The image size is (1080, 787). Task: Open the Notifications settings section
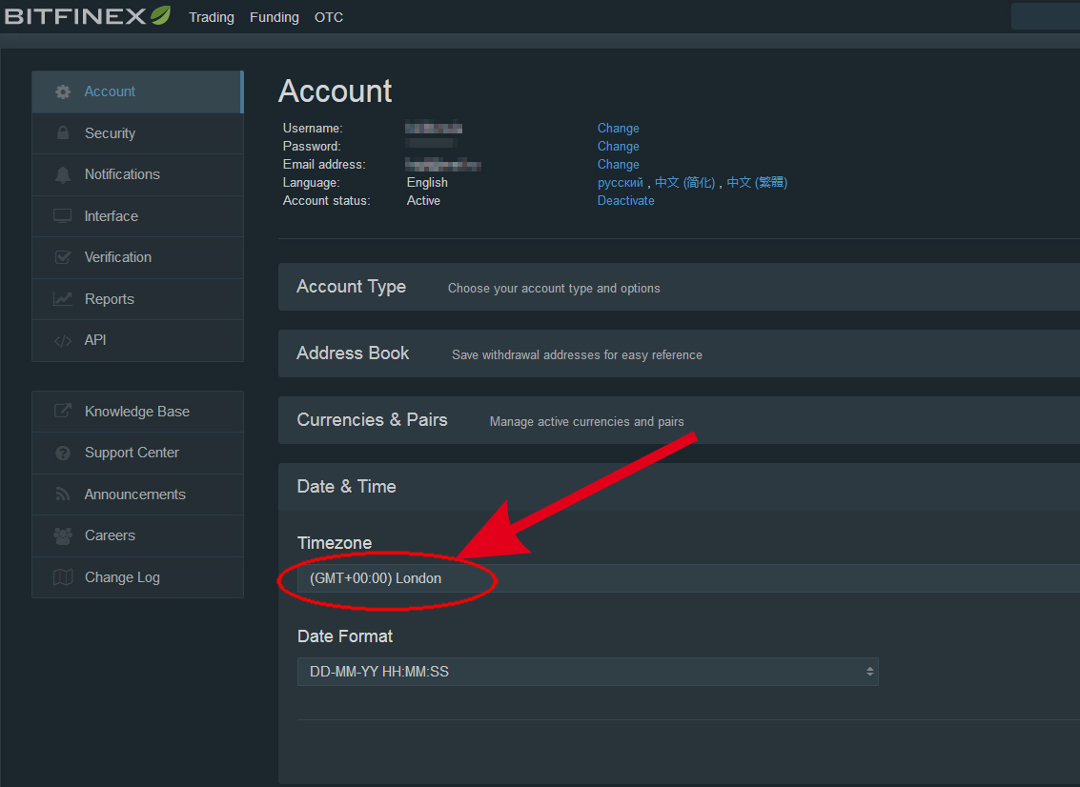(x=138, y=175)
